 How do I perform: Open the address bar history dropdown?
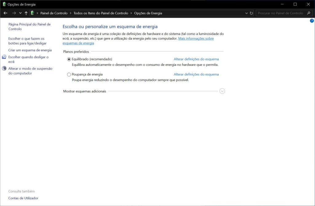tap(246, 13)
